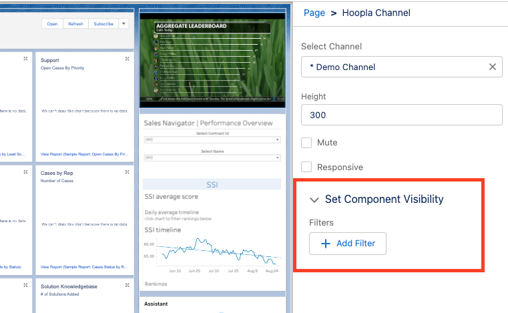Collapse the Set Component Visibility section
Screen dimensions: 508x313
(x=314, y=200)
